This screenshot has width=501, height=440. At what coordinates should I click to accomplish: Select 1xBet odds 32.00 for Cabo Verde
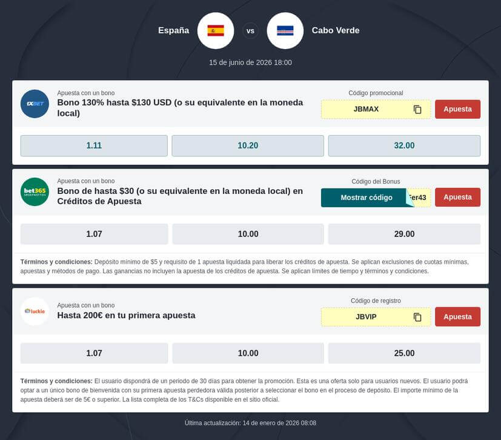[404, 145]
